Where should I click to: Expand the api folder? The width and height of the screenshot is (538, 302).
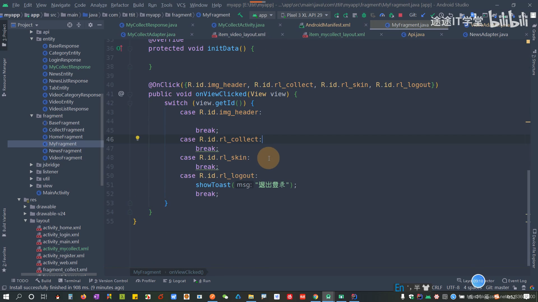[x=31, y=32]
